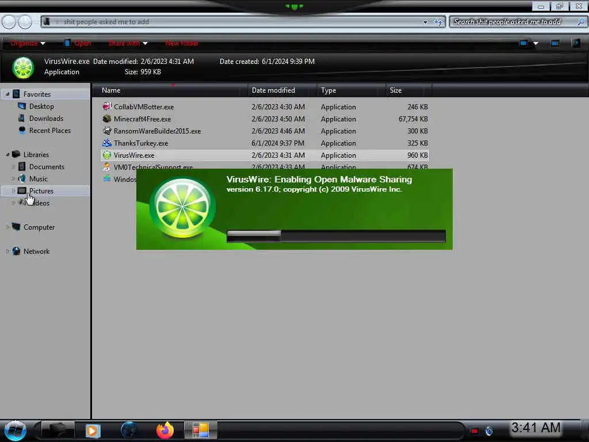Click the 6/1/2024 9:37 PM date cell

point(278,143)
